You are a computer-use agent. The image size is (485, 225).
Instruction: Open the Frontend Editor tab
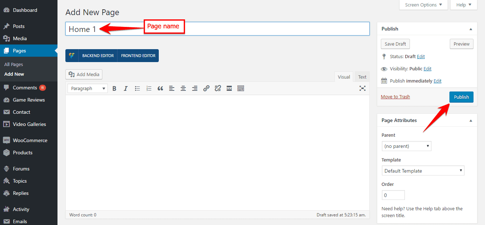(x=138, y=55)
